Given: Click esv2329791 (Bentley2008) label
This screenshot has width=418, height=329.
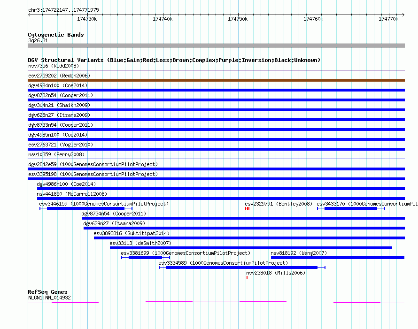Looking at the screenshot, I should point(279,204).
